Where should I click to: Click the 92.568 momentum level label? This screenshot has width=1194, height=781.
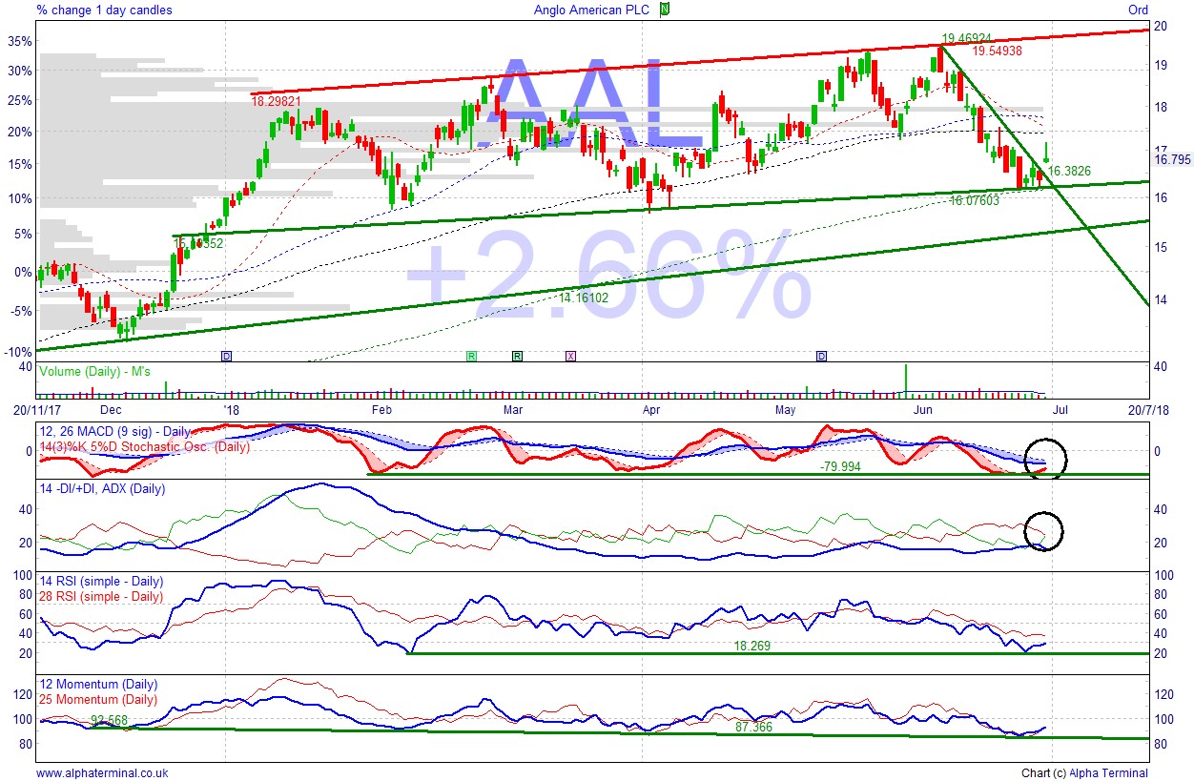click(110, 720)
